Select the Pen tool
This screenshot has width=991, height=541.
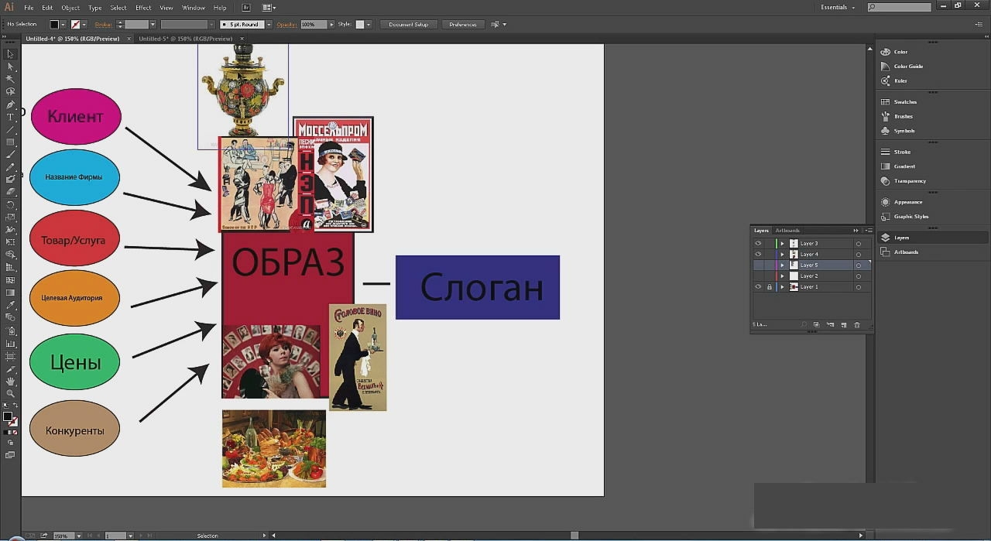pos(10,104)
